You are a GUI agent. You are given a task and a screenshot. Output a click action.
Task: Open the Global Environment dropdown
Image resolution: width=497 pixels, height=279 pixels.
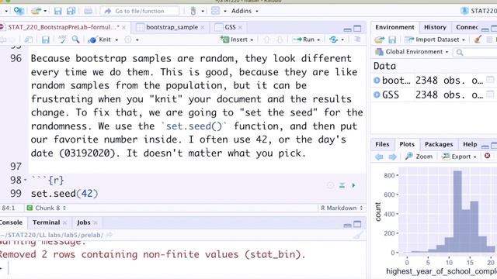tap(412, 52)
